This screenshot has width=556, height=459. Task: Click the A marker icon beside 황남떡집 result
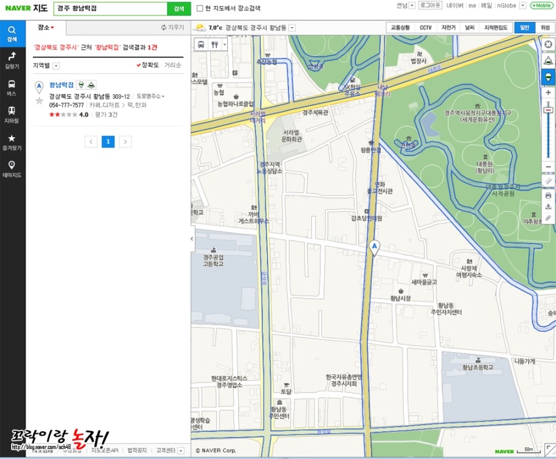39,87
